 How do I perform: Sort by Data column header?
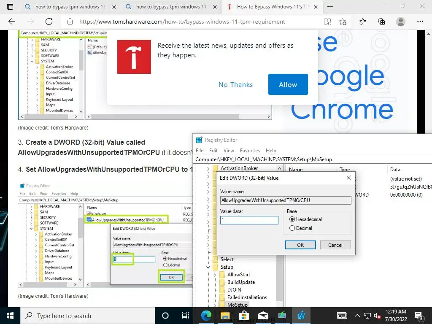tap(395, 170)
